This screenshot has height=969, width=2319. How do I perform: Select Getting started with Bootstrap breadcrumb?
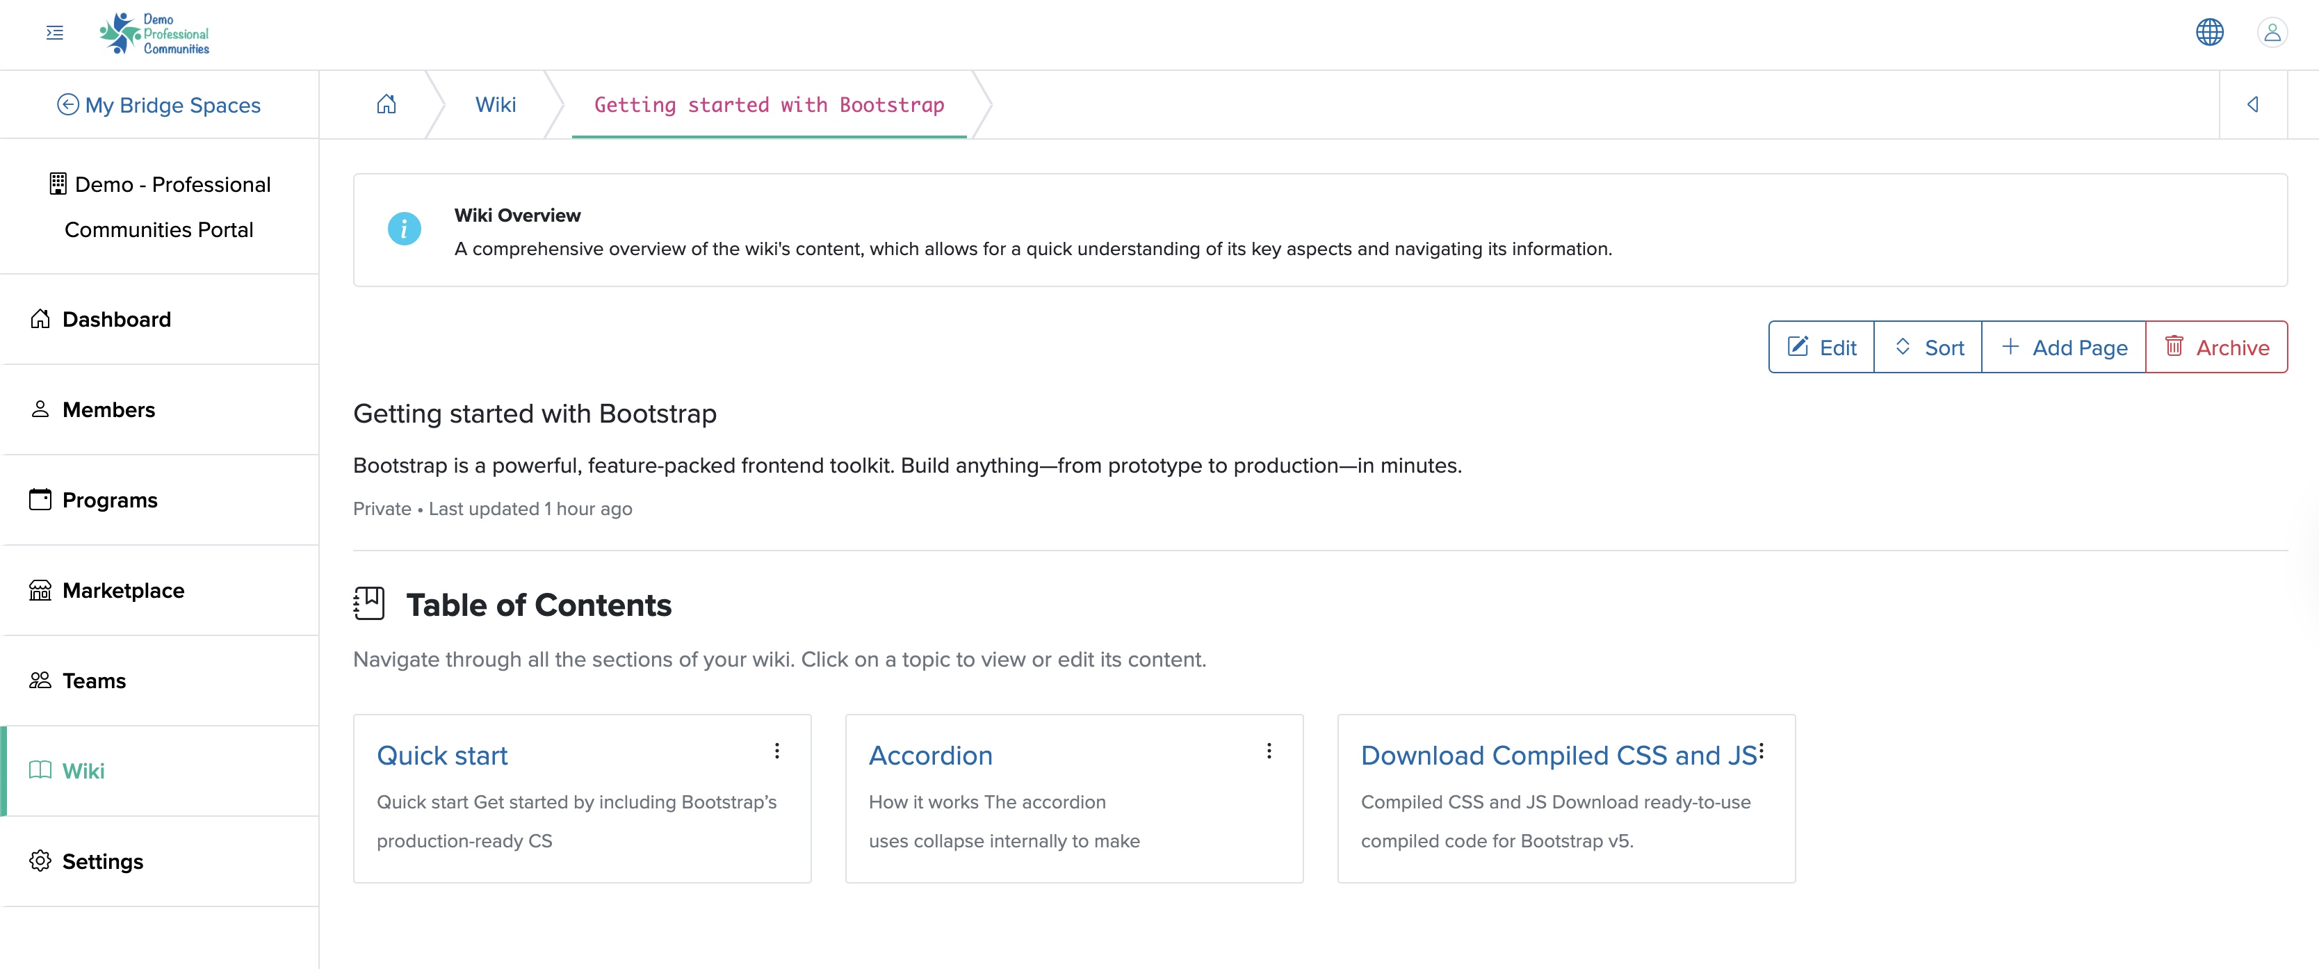click(770, 106)
